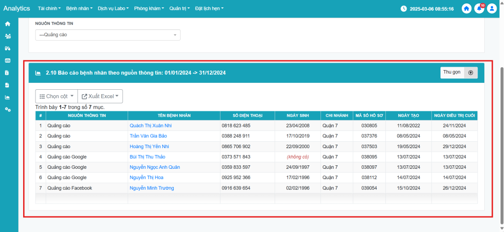Viewport: 504px width, 232px height.
Task: Open the invoice dollar file sidebar icon
Action: [7, 73]
